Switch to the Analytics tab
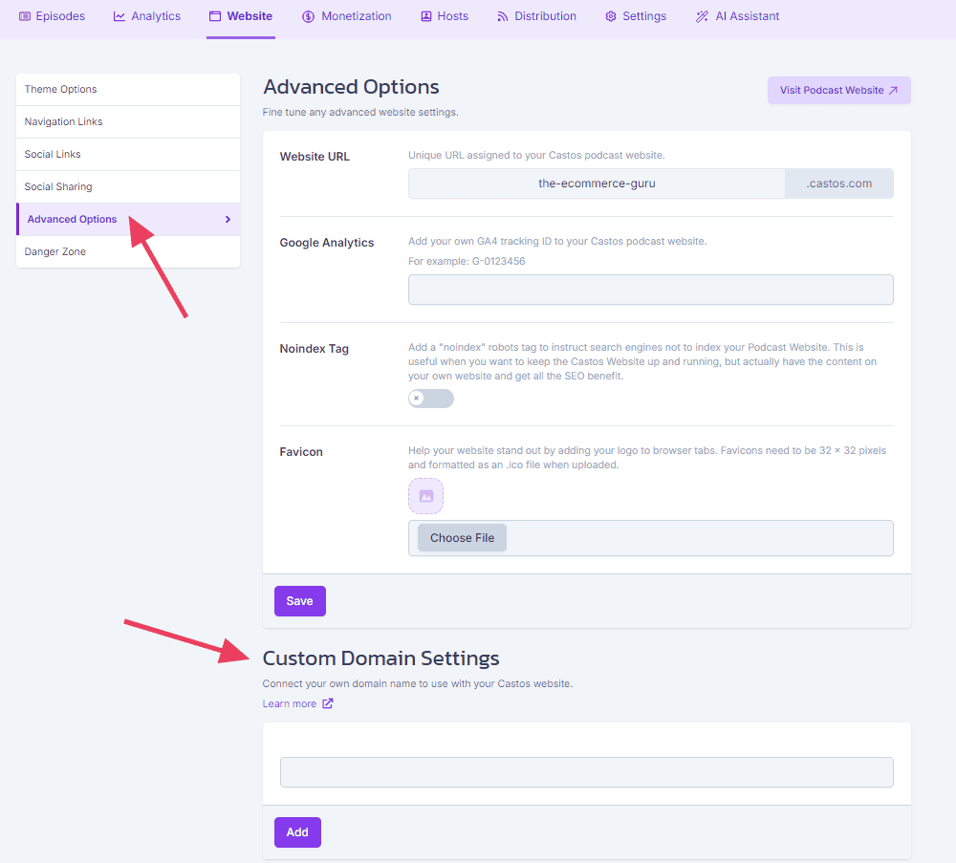The image size is (956, 863). pos(147,16)
